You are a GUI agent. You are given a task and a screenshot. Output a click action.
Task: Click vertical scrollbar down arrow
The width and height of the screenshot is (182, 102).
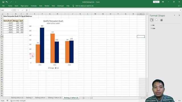coord(147,96)
